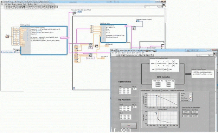The width and height of the screenshot is (218, 133).
Task: Click the Run arrow in front panel toolbar
Action: (117, 55)
